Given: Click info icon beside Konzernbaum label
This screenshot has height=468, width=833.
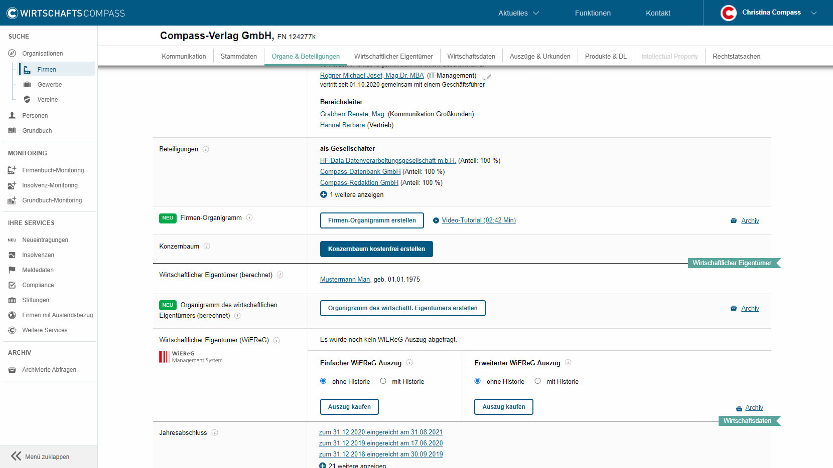Looking at the screenshot, I should [x=207, y=247].
